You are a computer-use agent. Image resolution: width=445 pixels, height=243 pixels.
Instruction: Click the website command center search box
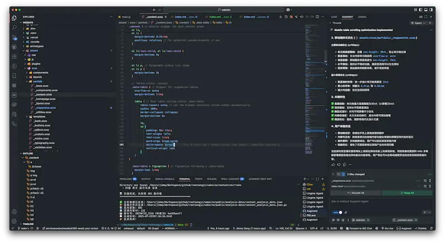coord(224,9)
